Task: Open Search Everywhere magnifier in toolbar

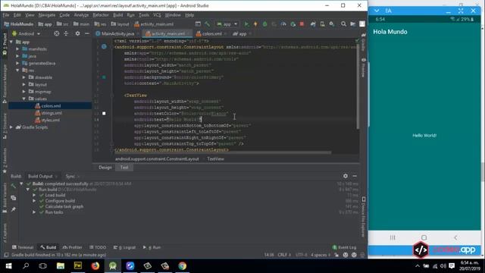Action: [343, 24]
